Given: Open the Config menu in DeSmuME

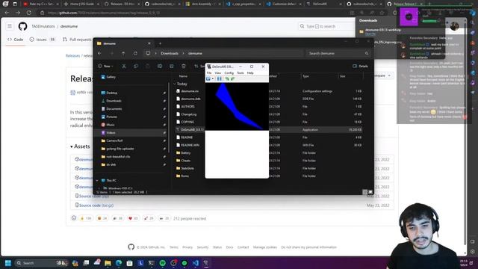Looking at the screenshot, I should pos(229,73).
